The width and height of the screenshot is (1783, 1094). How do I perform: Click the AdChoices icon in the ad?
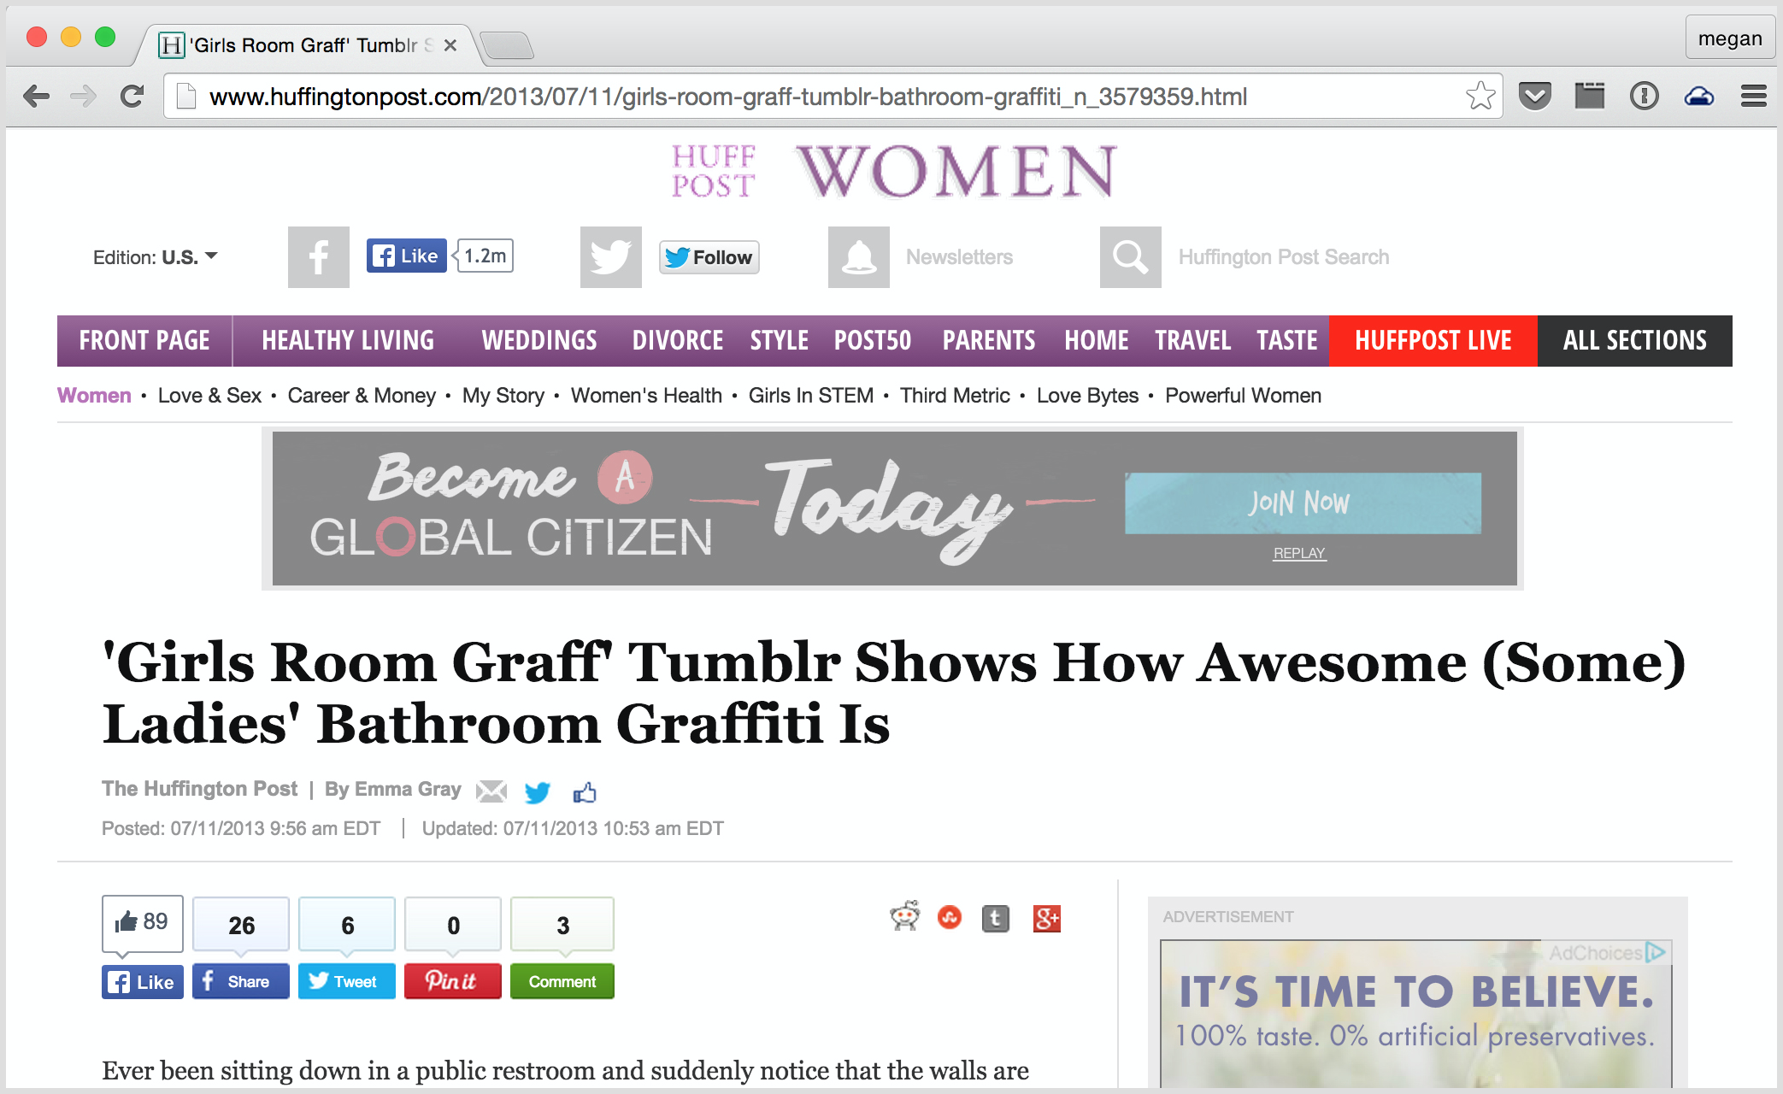1656,952
